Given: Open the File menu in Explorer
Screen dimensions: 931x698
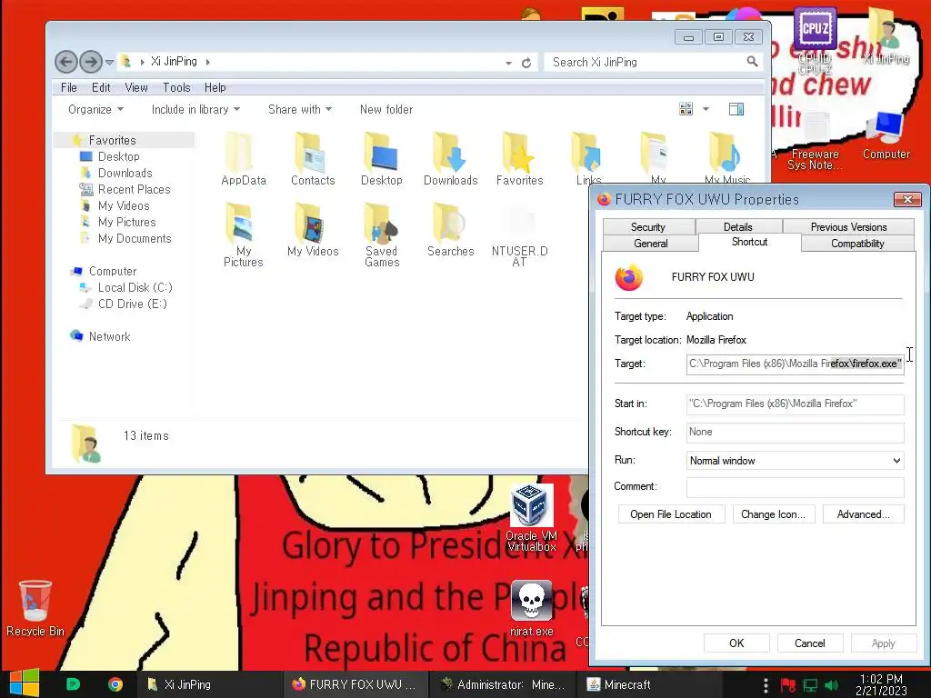Looking at the screenshot, I should [69, 87].
